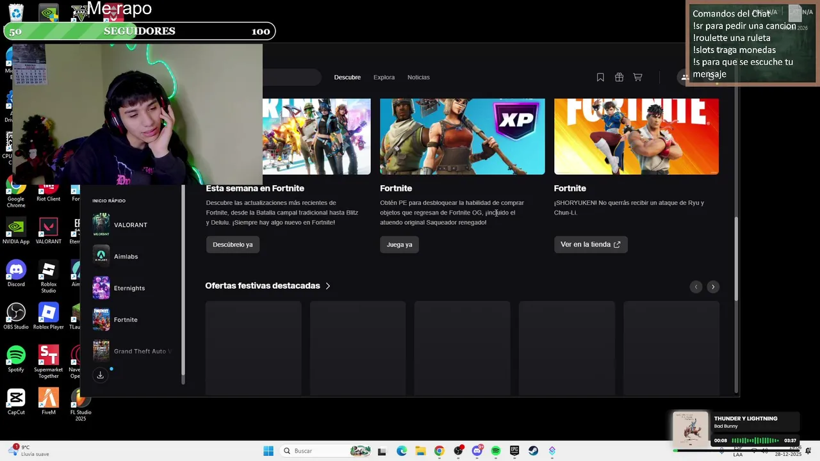Show previous festive offers with left arrow
Viewport: 820px width, 461px height.
[x=696, y=287]
